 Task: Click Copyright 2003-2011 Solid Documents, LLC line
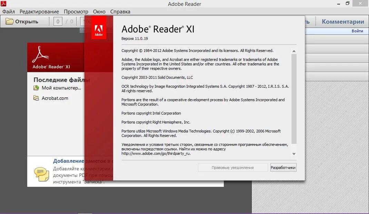tap(157, 77)
